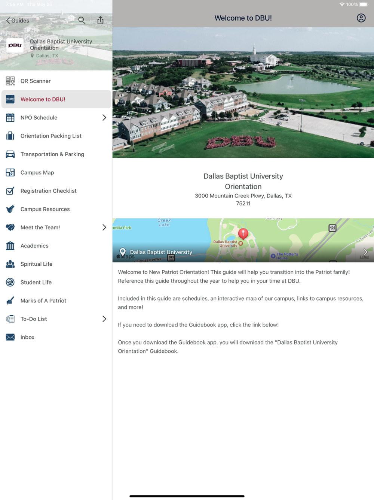Click the Inbox envelope icon
The height and width of the screenshot is (500, 374).
[x=10, y=337]
